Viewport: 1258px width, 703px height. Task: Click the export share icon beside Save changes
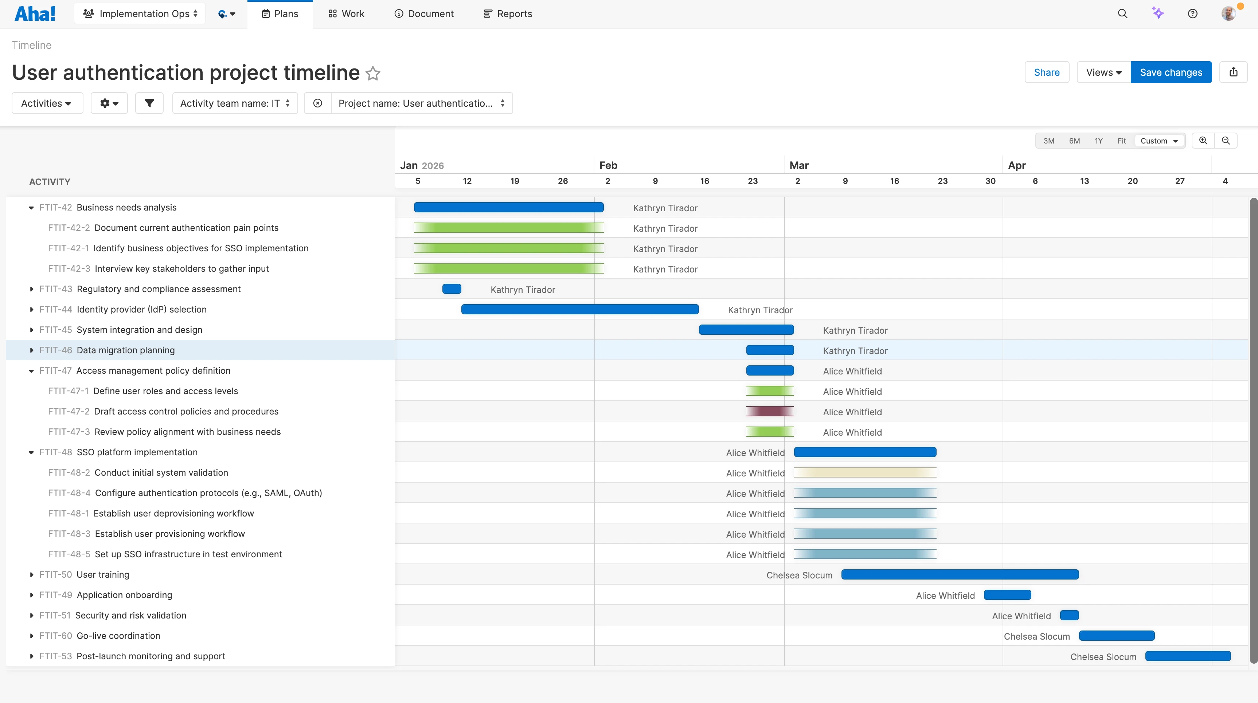click(x=1234, y=72)
